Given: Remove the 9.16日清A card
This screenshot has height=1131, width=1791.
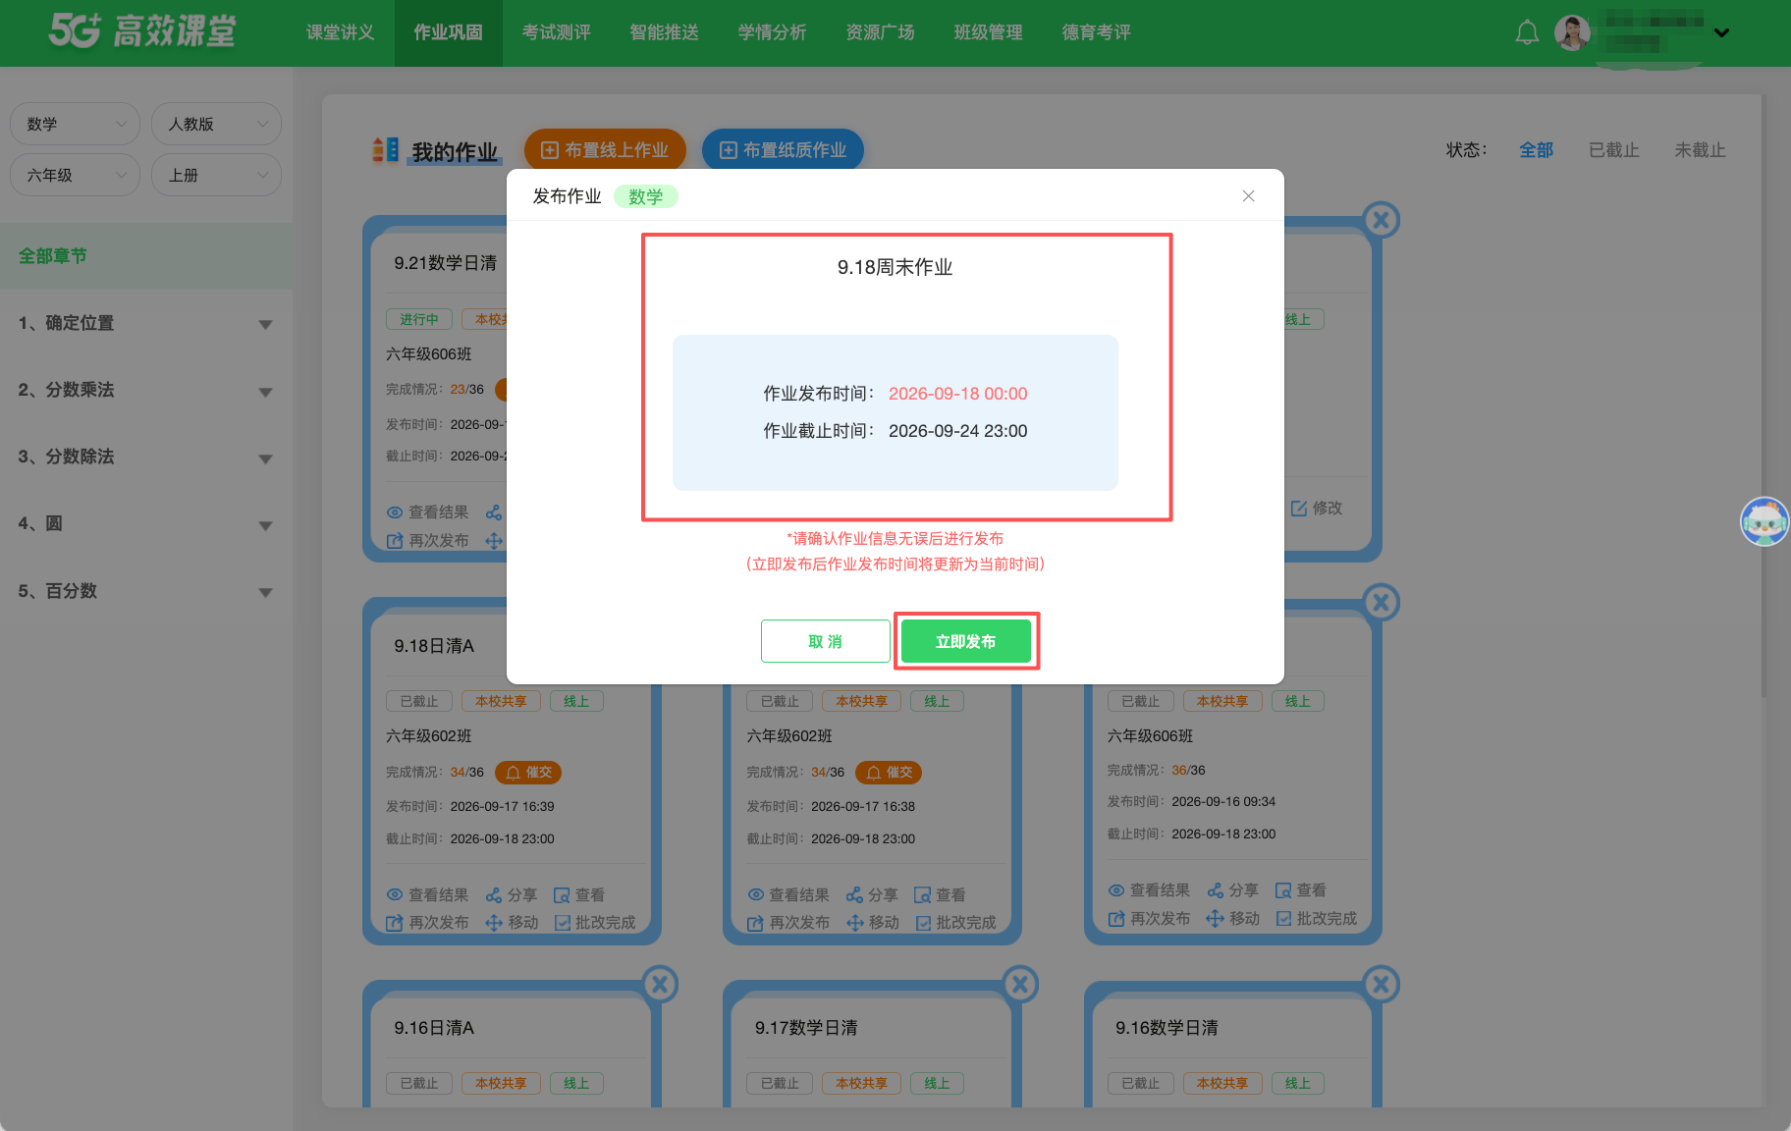Looking at the screenshot, I should click(x=660, y=984).
